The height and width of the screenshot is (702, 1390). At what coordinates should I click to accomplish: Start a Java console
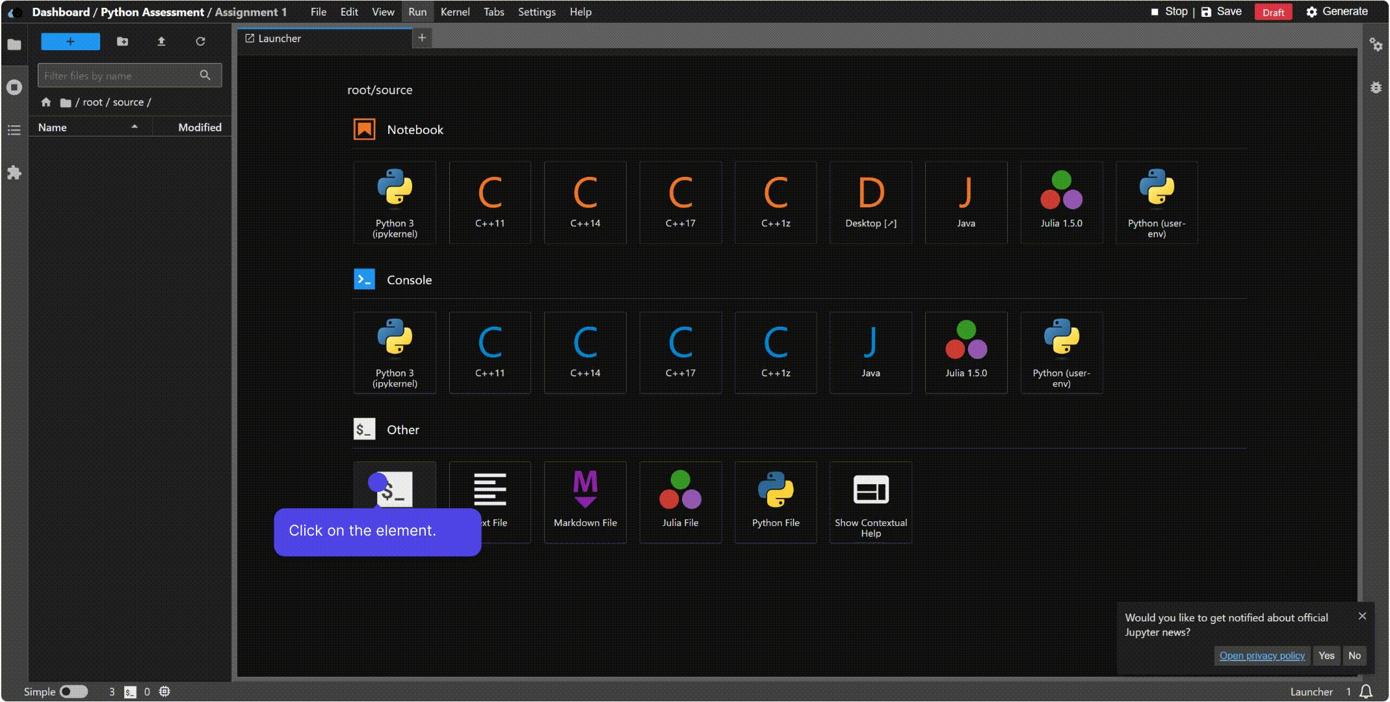tap(871, 352)
